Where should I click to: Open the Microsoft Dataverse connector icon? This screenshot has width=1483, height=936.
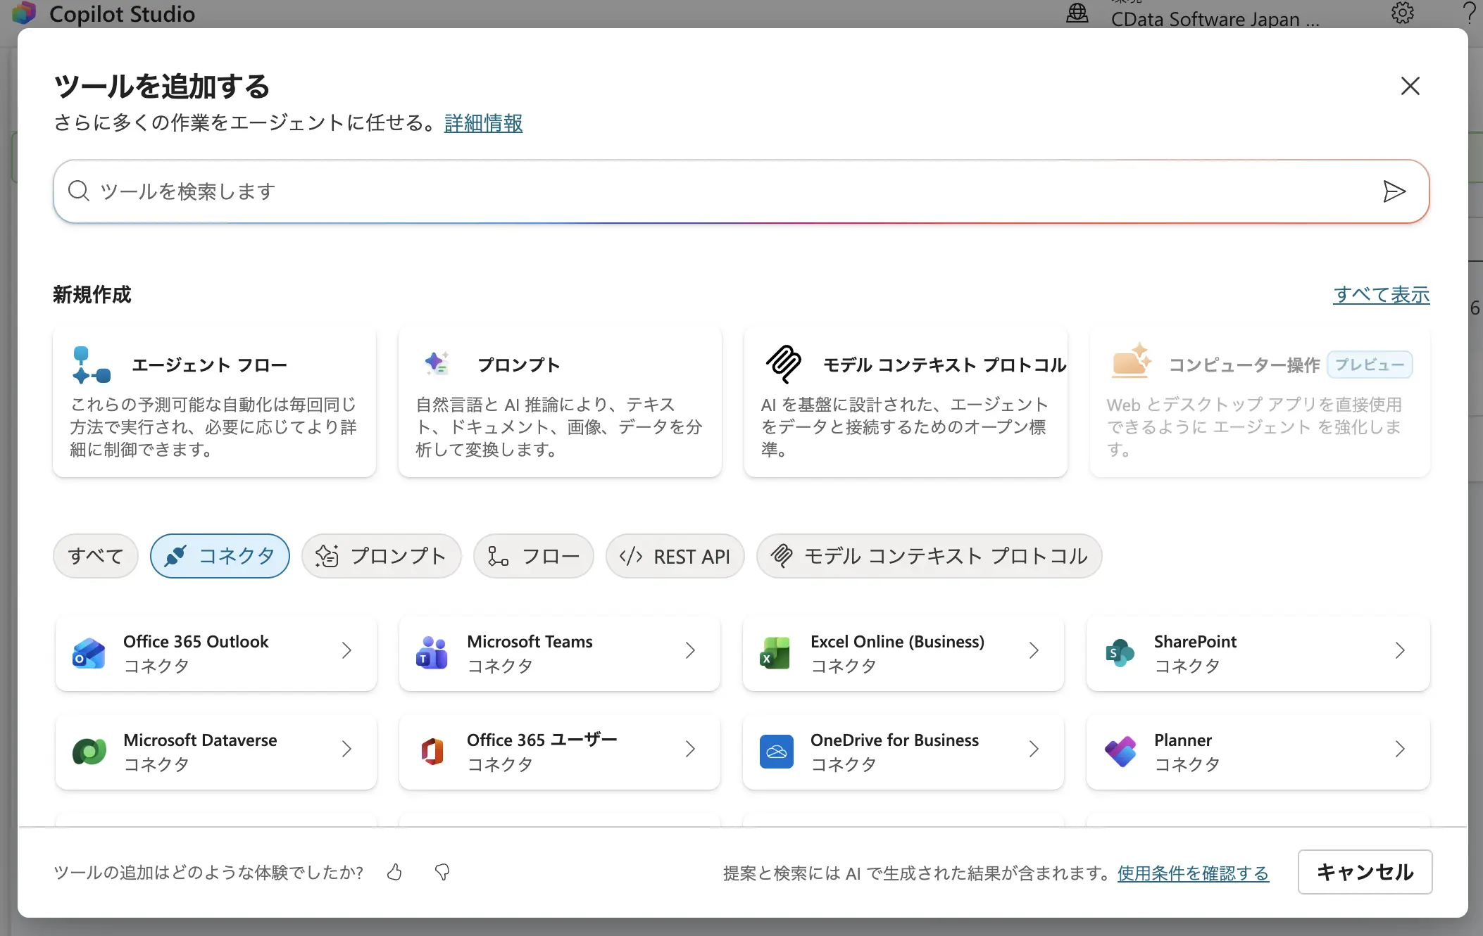tap(88, 751)
